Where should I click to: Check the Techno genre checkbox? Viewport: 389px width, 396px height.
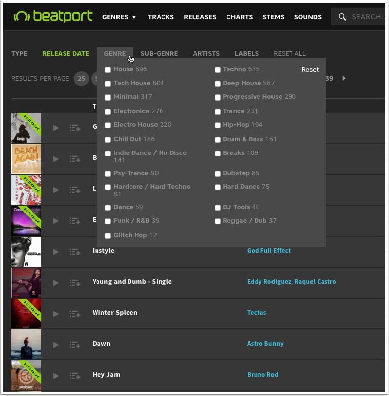click(x=218, y=70)
